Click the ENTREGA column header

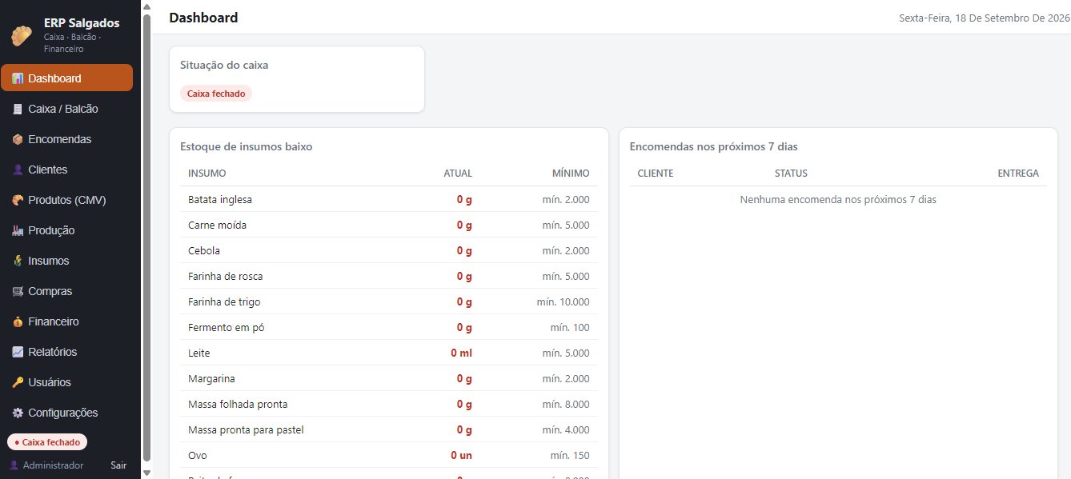[x=1018, y=174]
